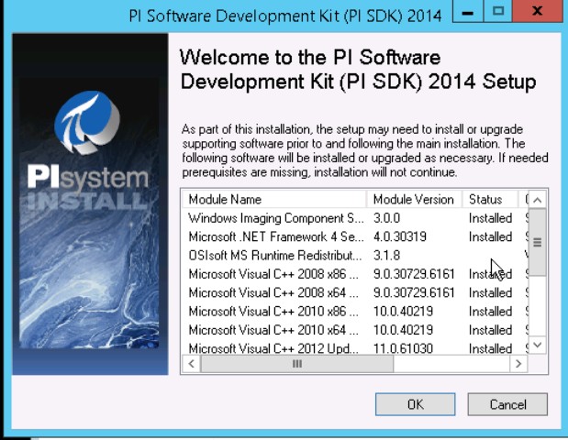Select Microsoft Visual C++ 2008 x86 row
Image resolution: width=568 pixels, height=440 pixels.
(355, 274)
